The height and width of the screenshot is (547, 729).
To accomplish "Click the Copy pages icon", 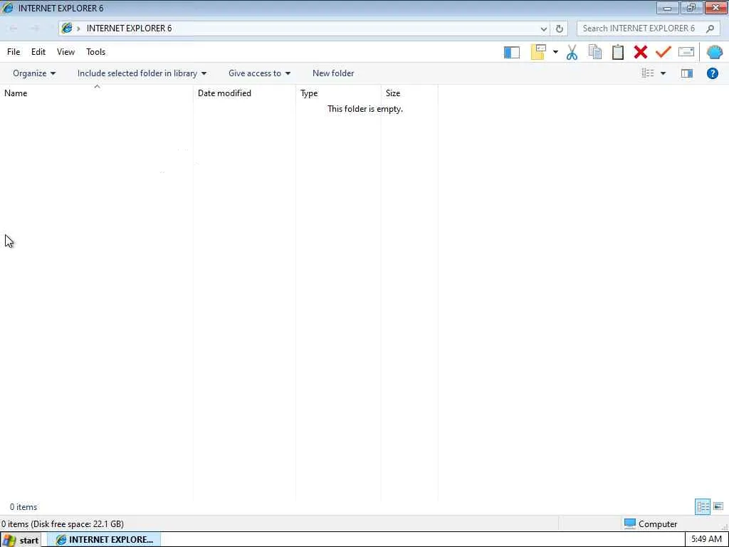I will point(594,52).
